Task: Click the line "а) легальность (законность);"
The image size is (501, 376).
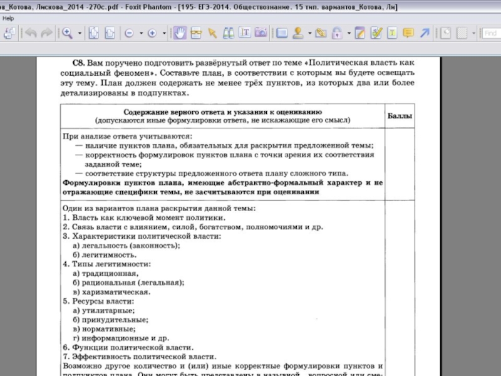Action: 127,246
